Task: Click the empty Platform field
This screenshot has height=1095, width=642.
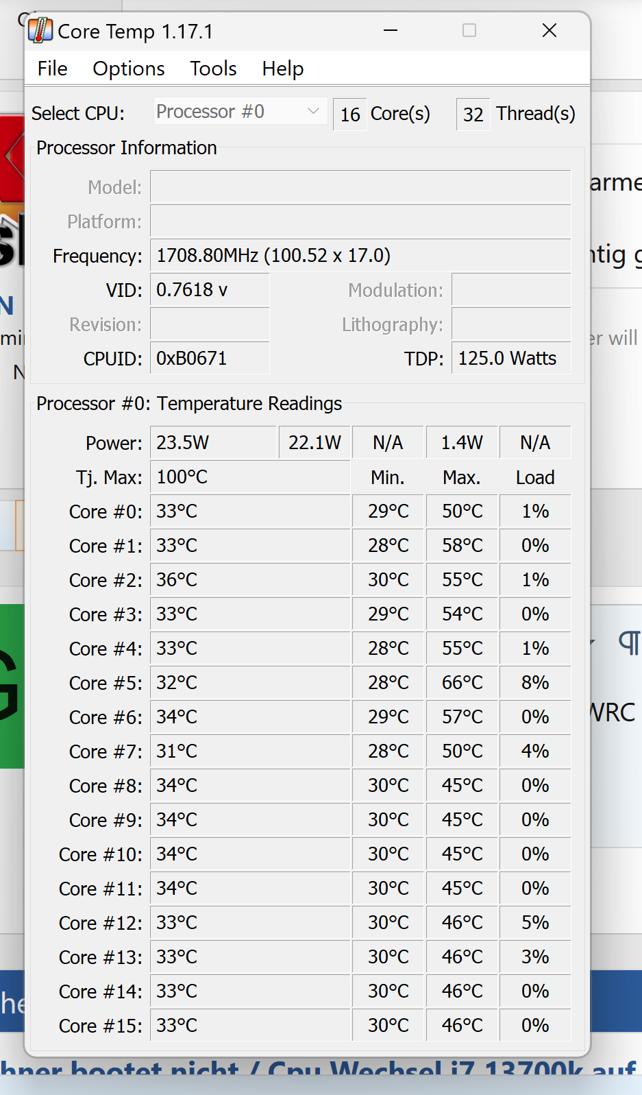Action: 360,221
